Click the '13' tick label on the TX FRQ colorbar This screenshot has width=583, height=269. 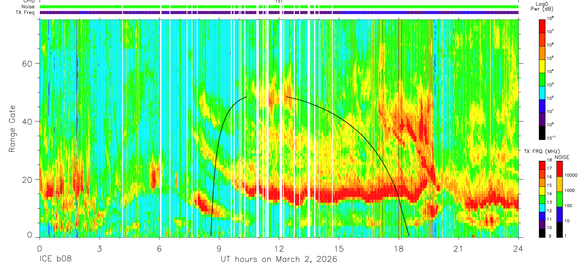click(549, 203)
